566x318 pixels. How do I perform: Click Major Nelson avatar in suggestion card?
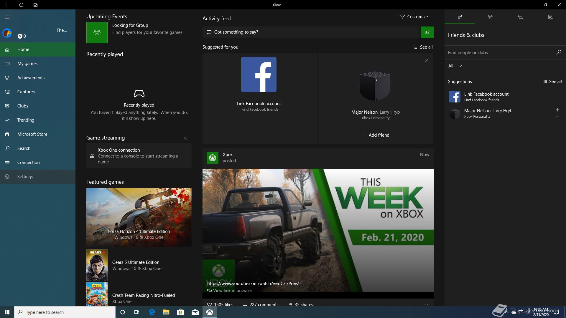coord(375,86)
